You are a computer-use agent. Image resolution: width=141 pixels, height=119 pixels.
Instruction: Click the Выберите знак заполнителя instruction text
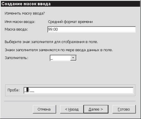(51, 42)
